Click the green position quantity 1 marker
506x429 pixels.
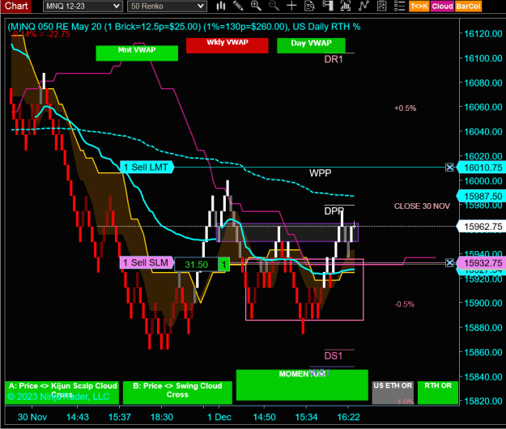click(x=223, y=265)
